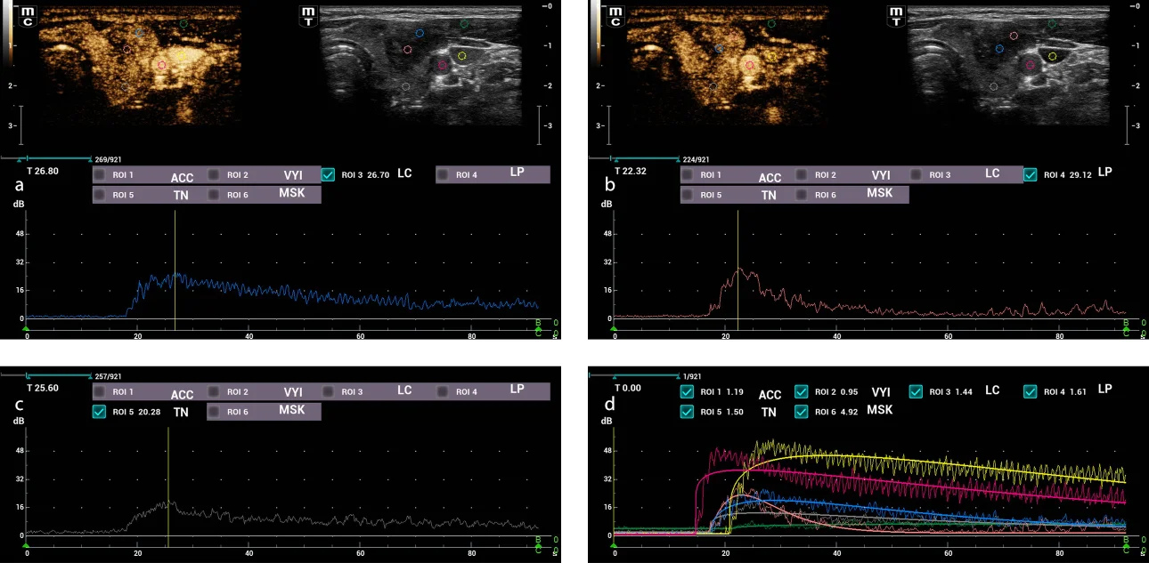This screenshot has width=1149, height=563.
Task: Click the green B marker below panel a graph
Action: (x=538, y=322)
